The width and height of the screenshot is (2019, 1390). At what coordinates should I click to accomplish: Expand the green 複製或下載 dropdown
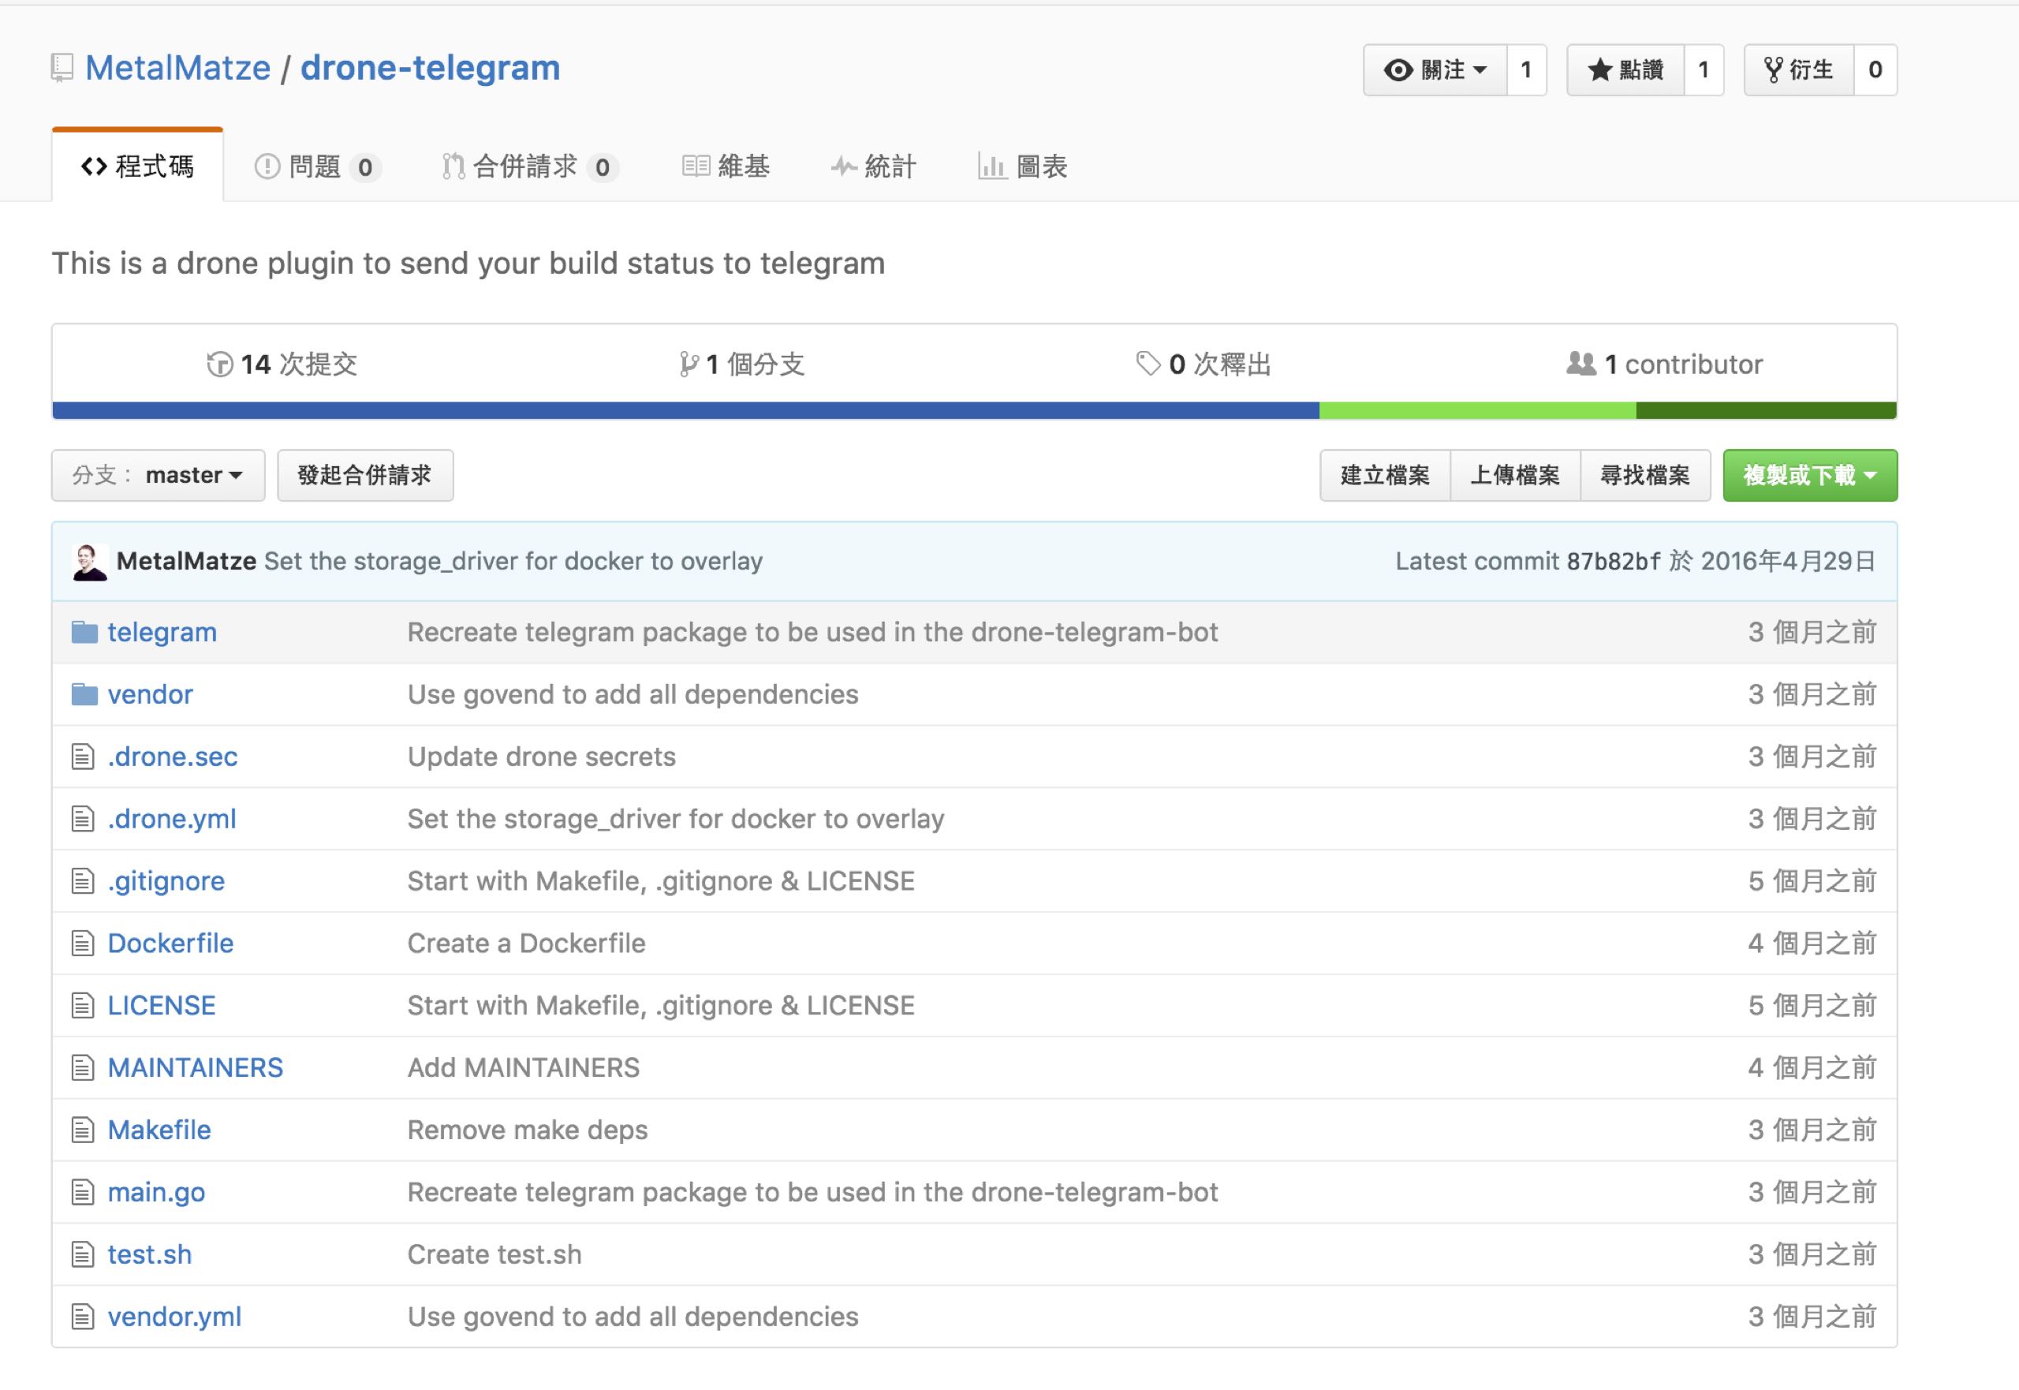(x=1809, y=476)
